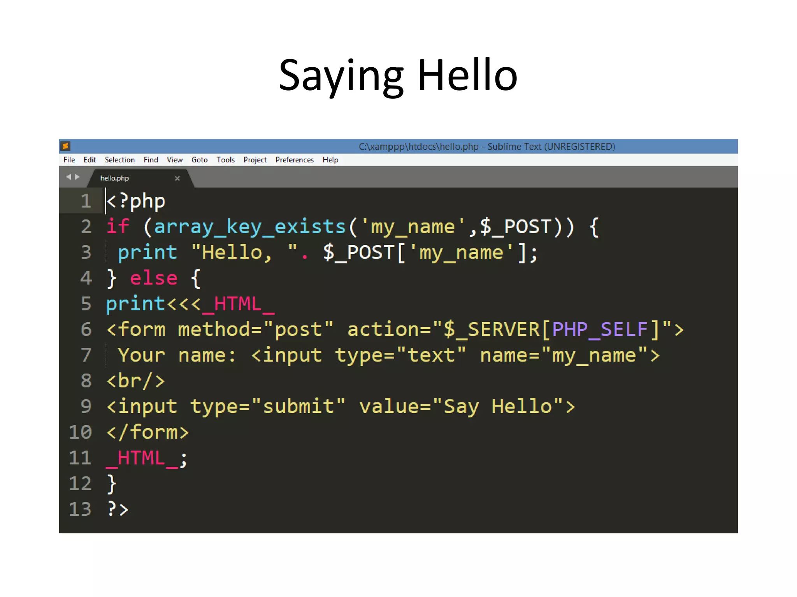
Task: Open the Project menu
Action: point(255,160)
